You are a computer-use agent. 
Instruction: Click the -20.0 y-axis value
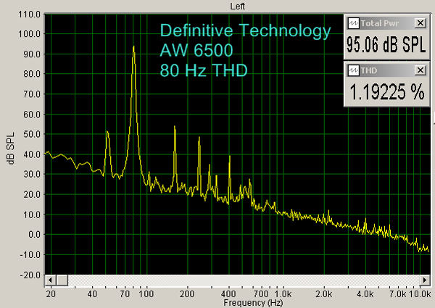[30, 275]
